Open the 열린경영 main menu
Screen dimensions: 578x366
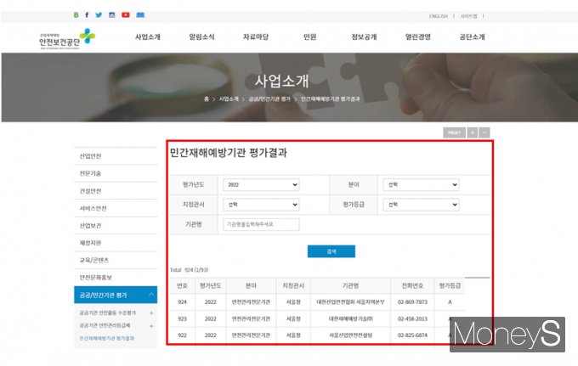click(418, 37)
